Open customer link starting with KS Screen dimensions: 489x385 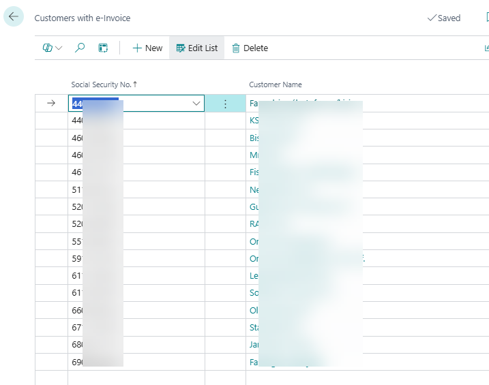[254, 121]
